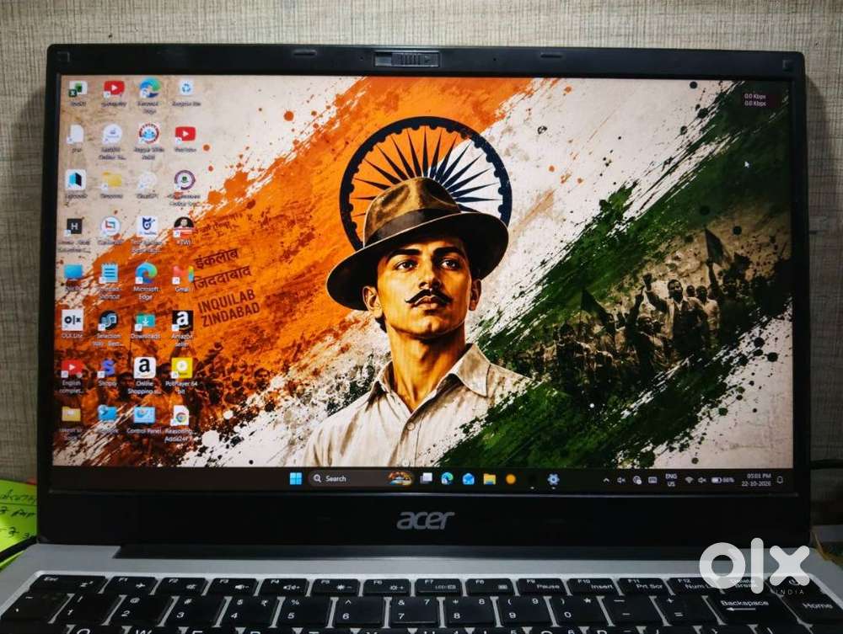Open the Notepad shortcut on desktop
This screenshot has width=843, height=634.
coord(109,280)
